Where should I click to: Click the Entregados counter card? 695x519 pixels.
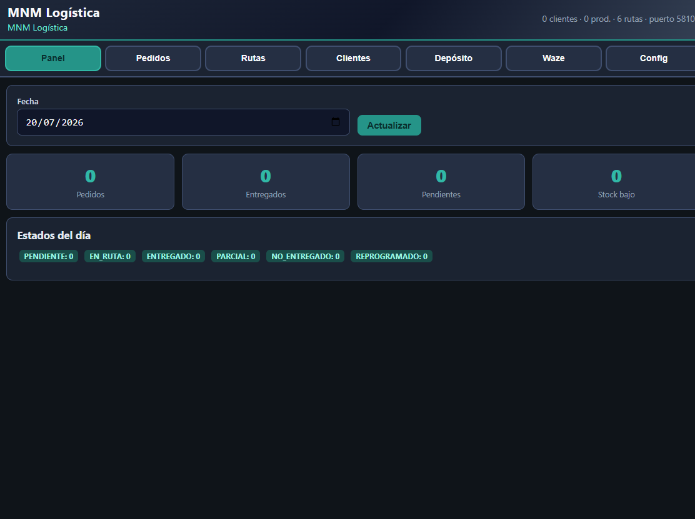tap(266, 182)
